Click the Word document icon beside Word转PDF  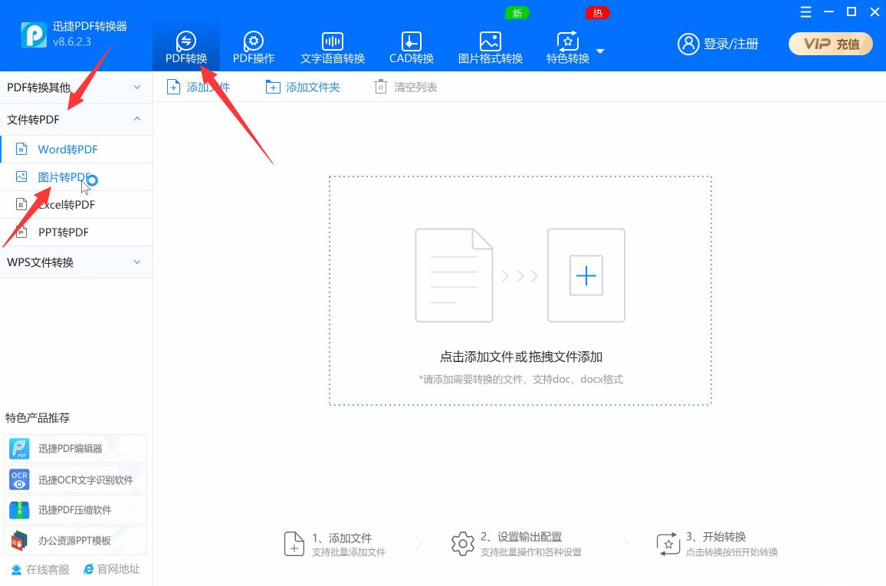coord(21,149)
